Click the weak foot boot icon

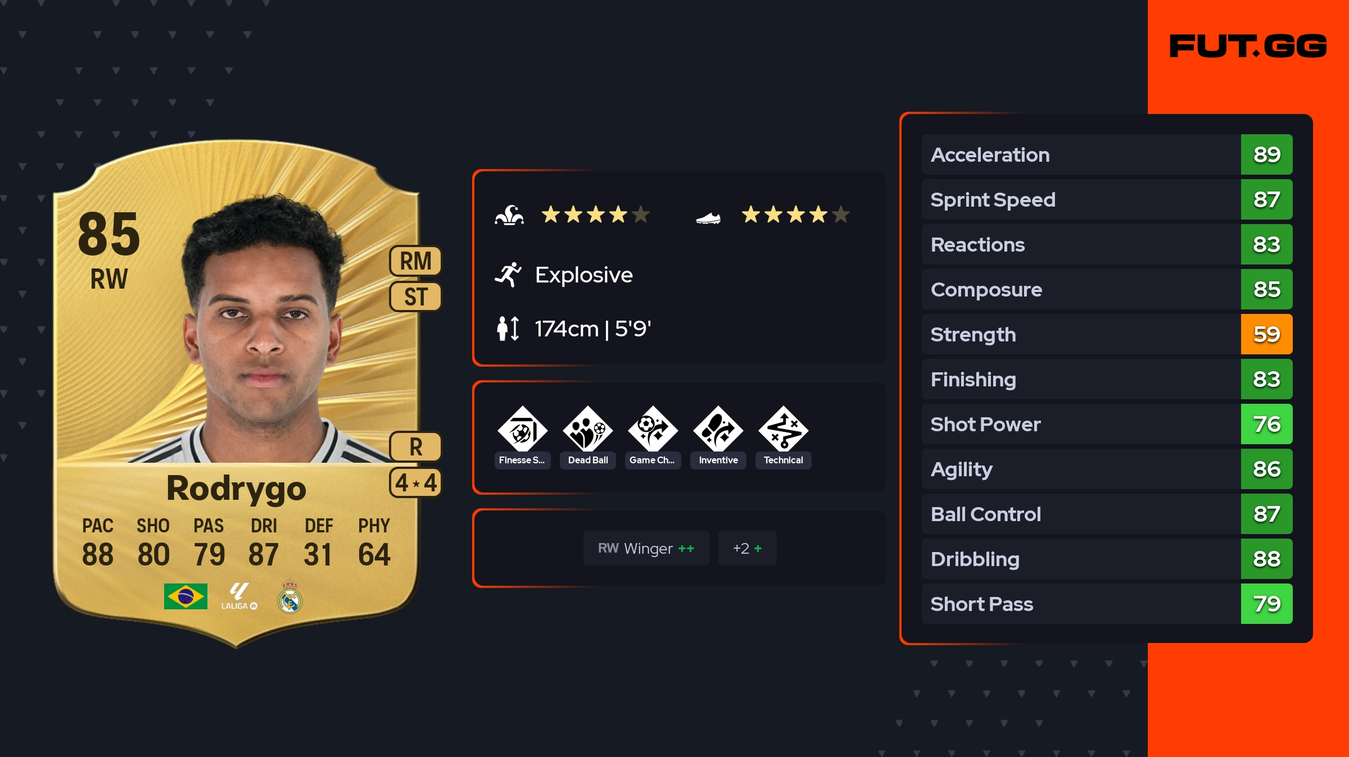coord(708,218)
